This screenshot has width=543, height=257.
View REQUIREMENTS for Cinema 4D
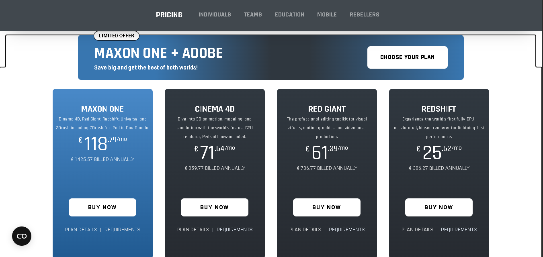click(x=234, y=229)
